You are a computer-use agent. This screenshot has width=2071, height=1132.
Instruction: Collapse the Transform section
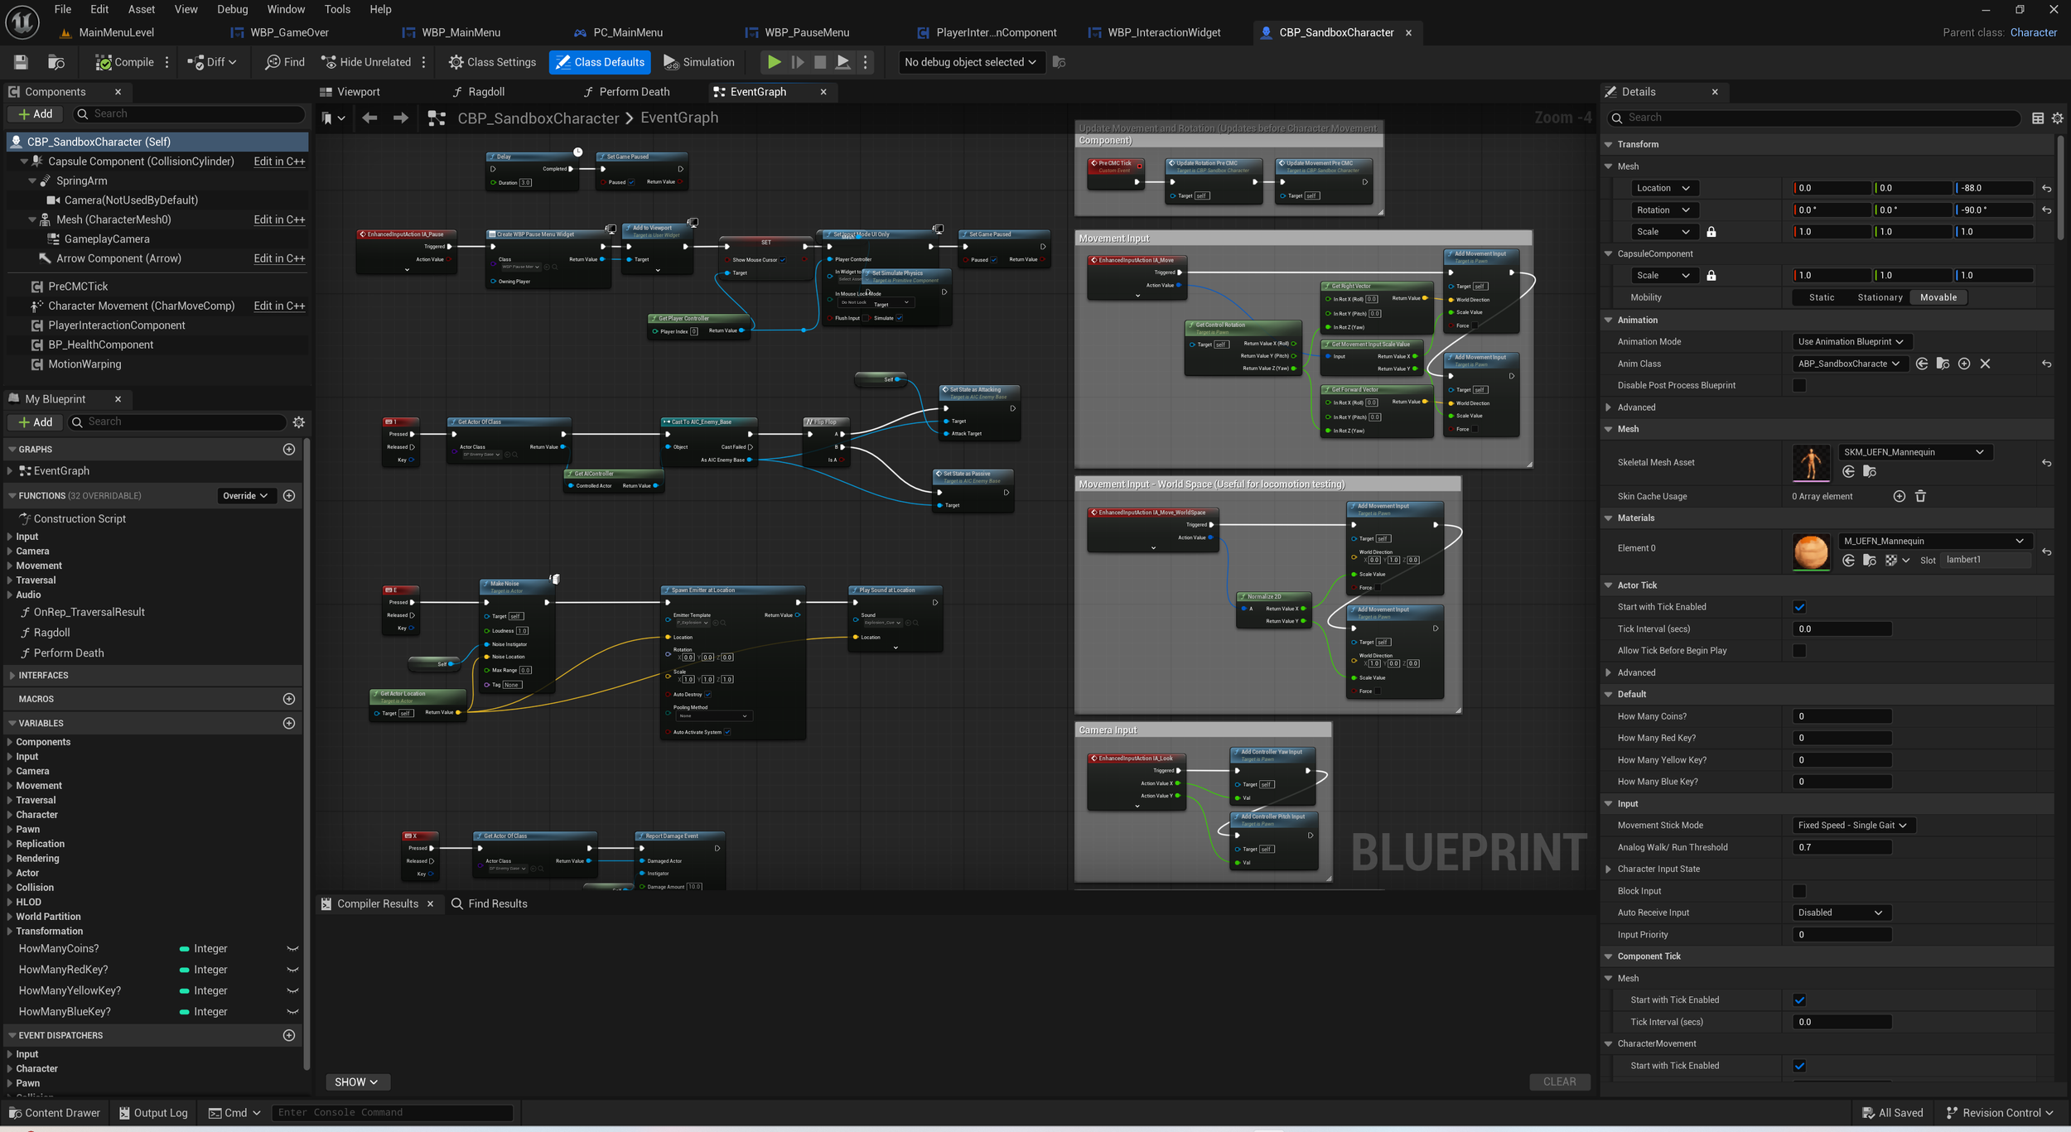click(x=1609, y=144)
